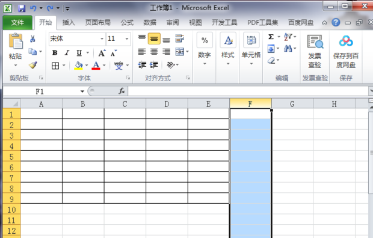Align text to top of cell
Image resolution: width=373 pixels, height=238 pixels.
click(x=142, y=38)
